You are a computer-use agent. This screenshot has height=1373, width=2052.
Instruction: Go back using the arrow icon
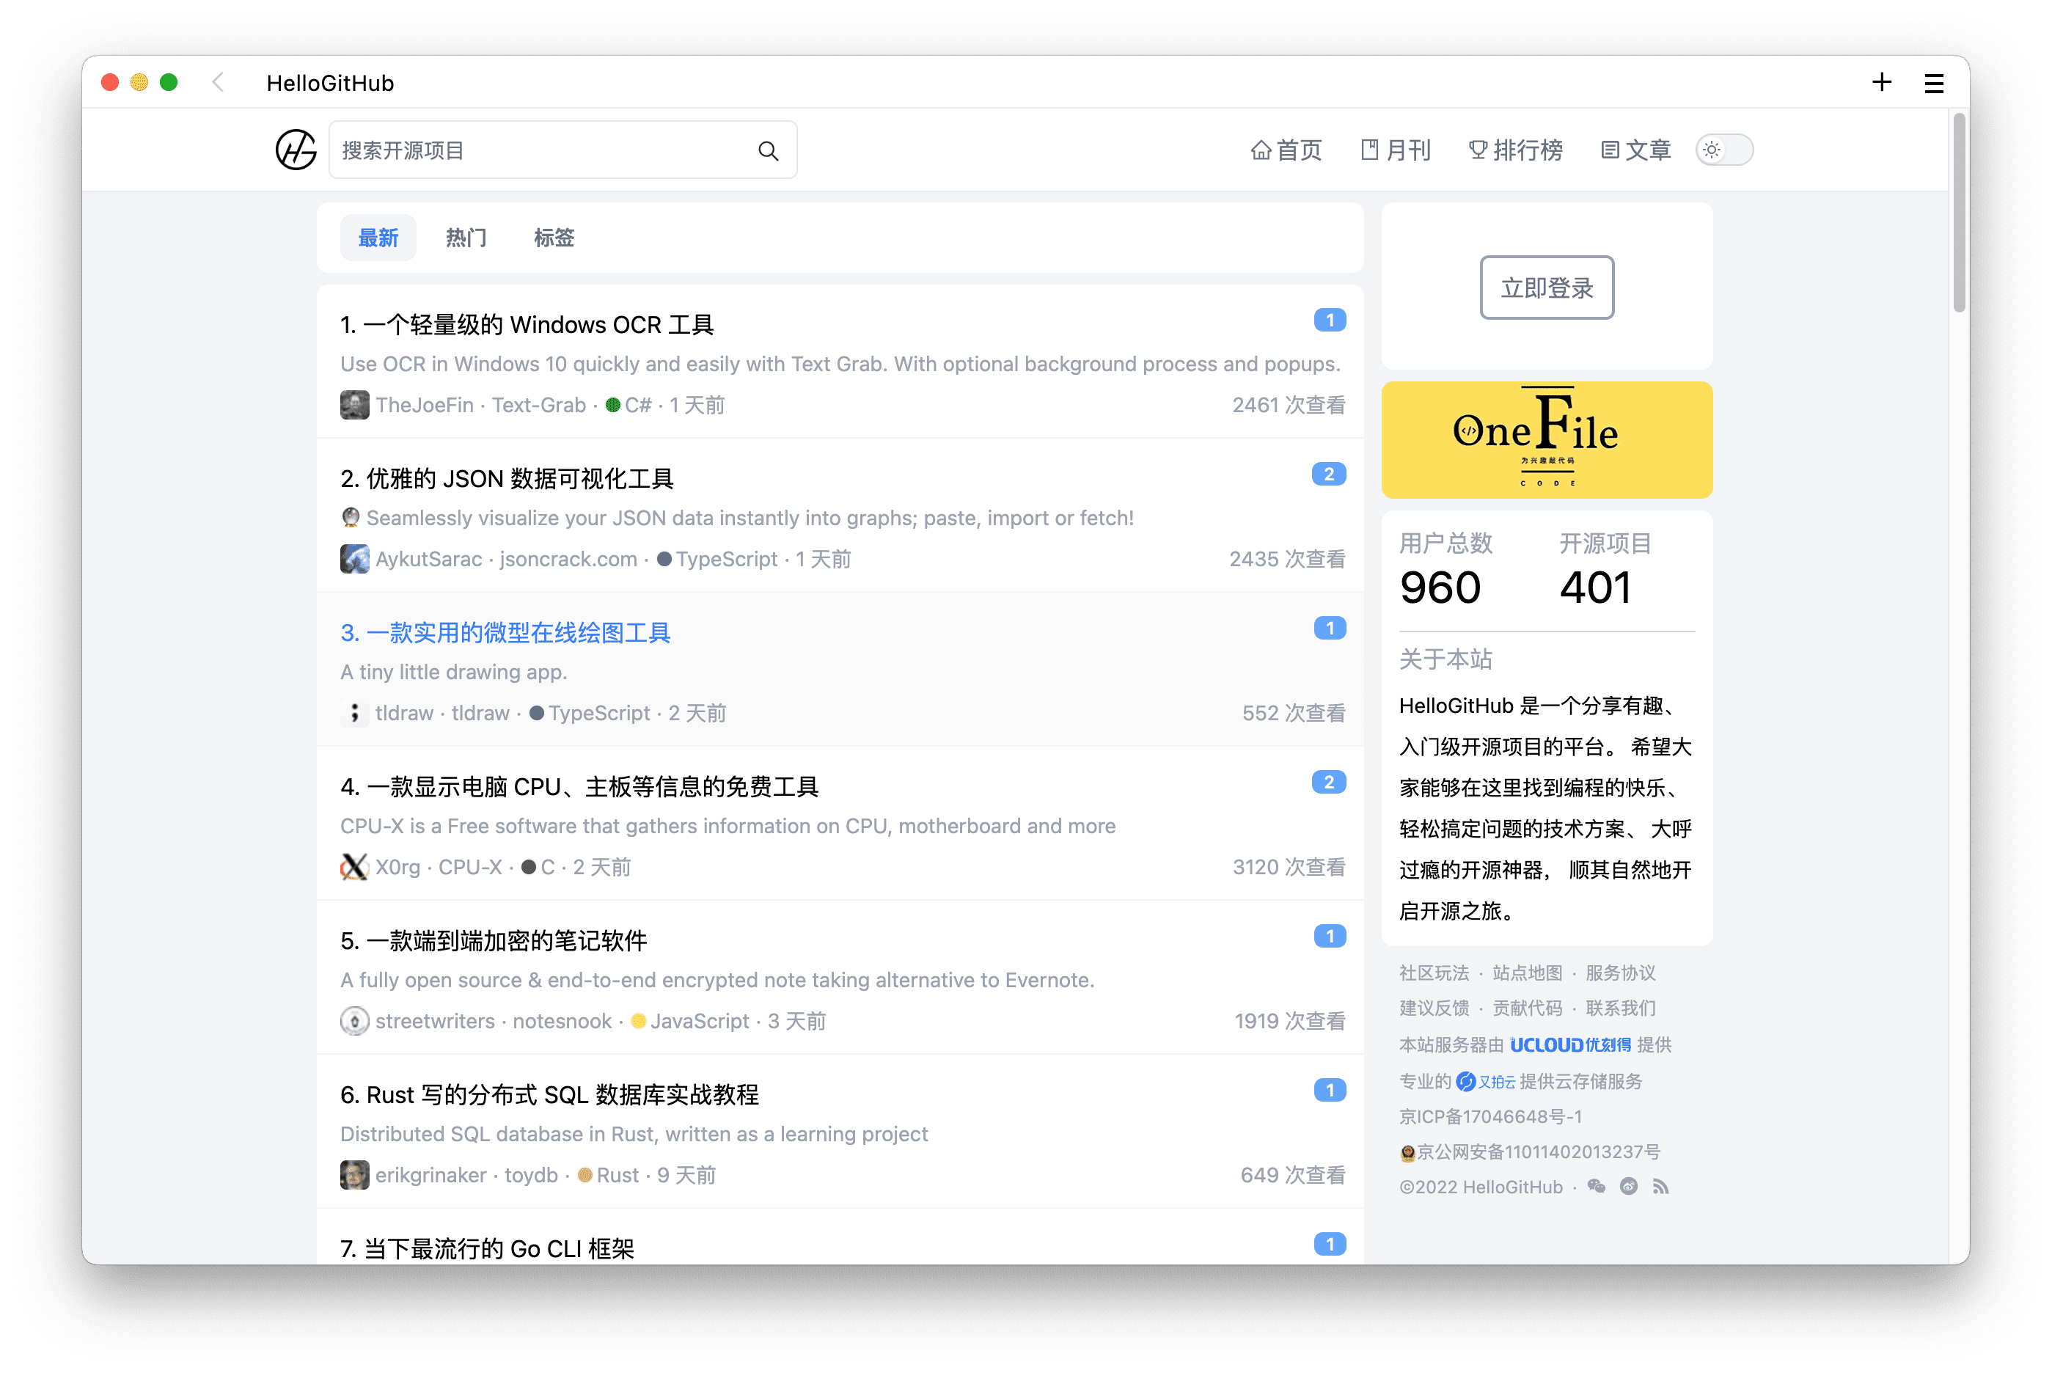(218, 82)
